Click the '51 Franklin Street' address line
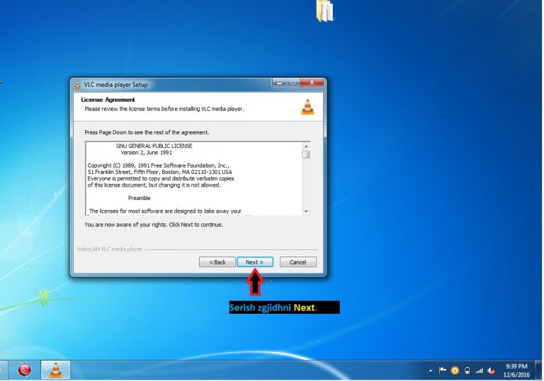Viewport: 544px width, 381px height. (x=159, y=172)
